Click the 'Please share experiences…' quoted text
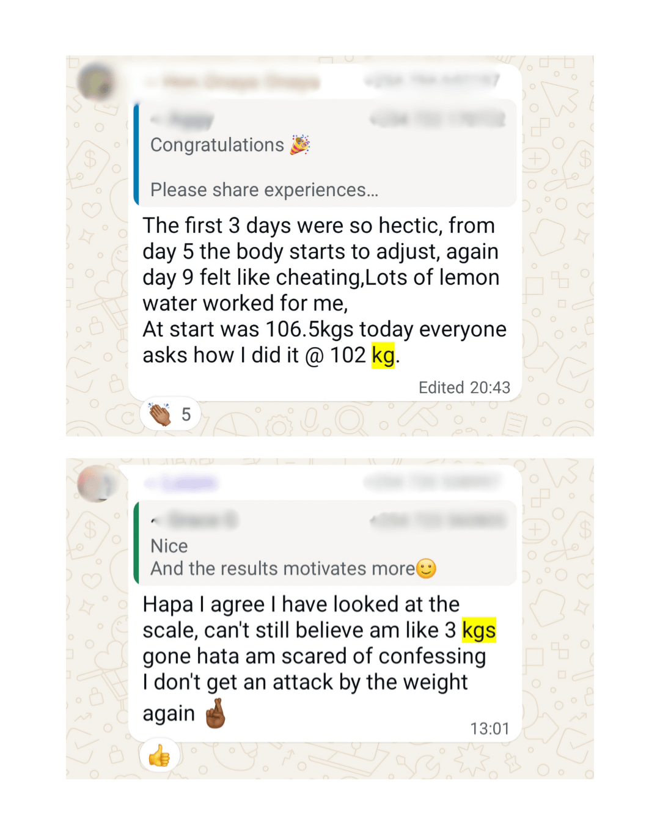660x825 pixels. 265,190
